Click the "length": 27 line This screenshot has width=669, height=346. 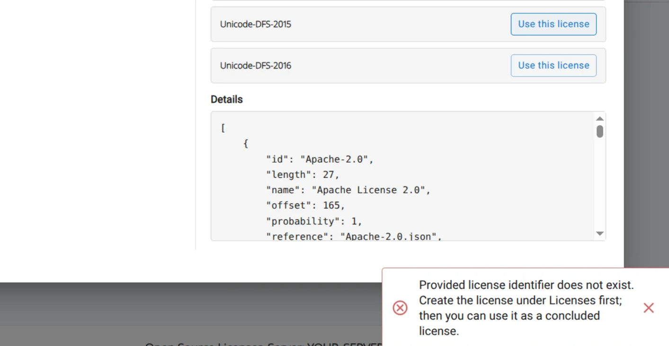pyautogui.click(x=303, y=175)
